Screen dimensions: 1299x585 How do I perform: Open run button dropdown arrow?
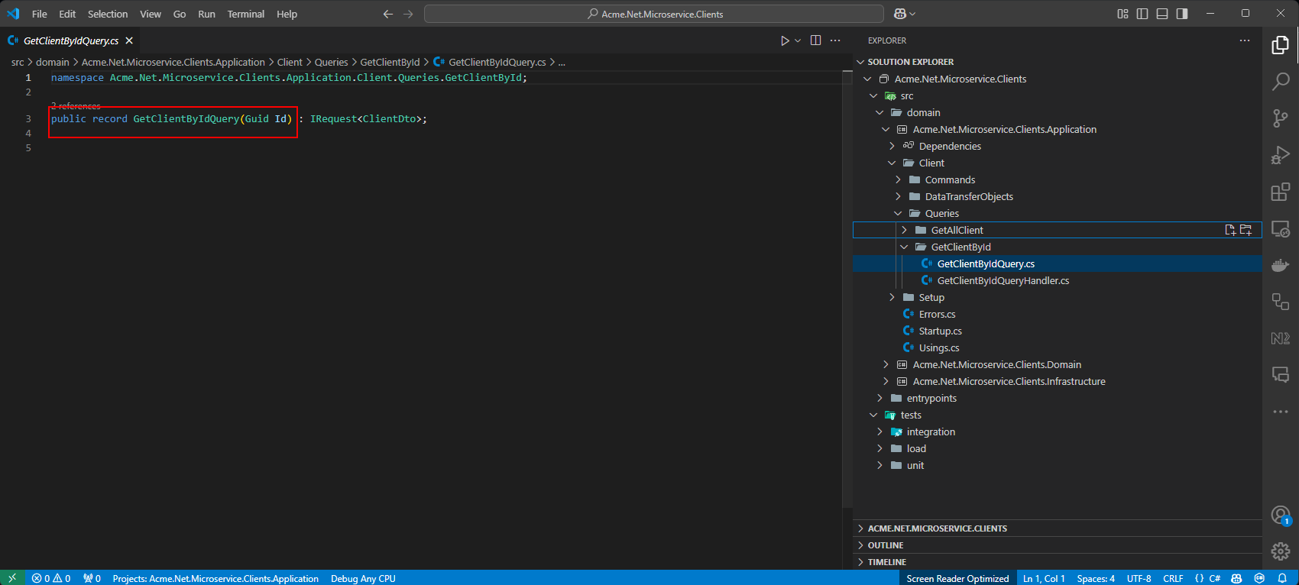point(798,40)
